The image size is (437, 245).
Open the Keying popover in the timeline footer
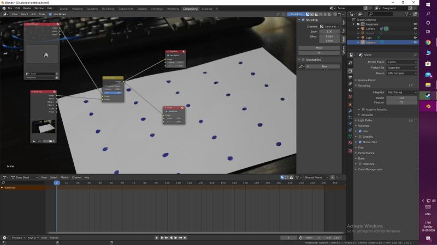coord(33,238)
